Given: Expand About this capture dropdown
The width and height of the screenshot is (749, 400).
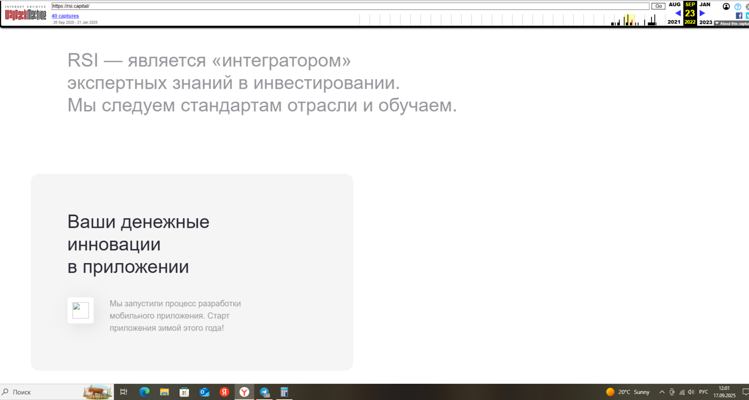Looking at the screenshot, I should 731,23.
